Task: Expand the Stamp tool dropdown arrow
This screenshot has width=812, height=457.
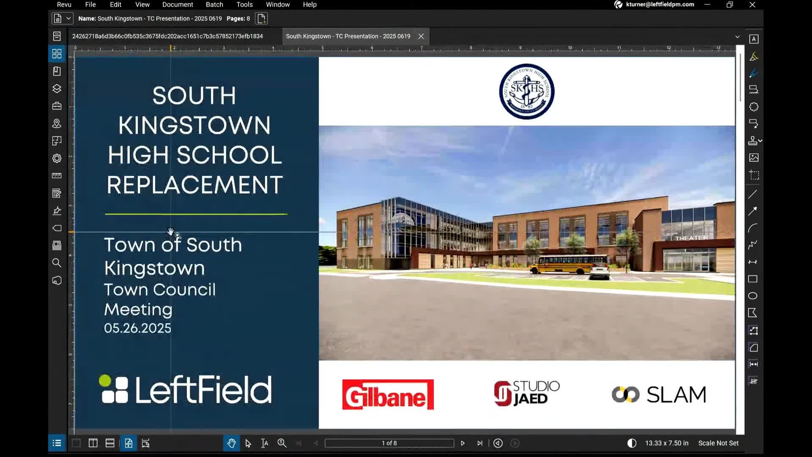Action: [x=760, y=140]
